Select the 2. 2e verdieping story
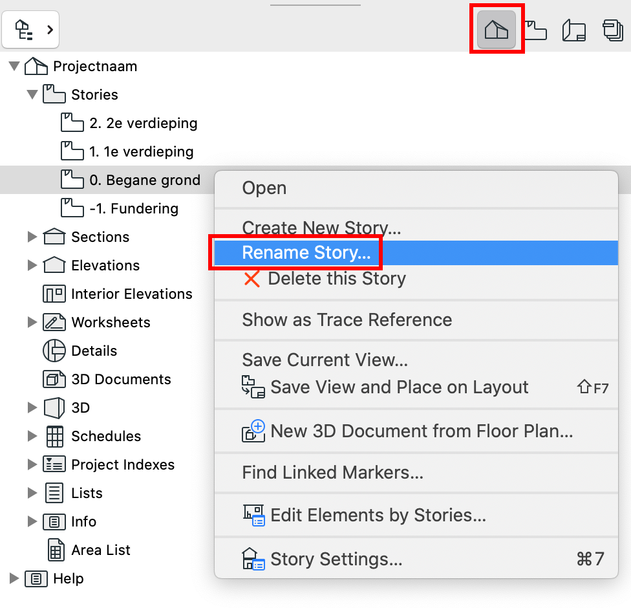This screenshot has width=631, height=608. click(144, 123)
